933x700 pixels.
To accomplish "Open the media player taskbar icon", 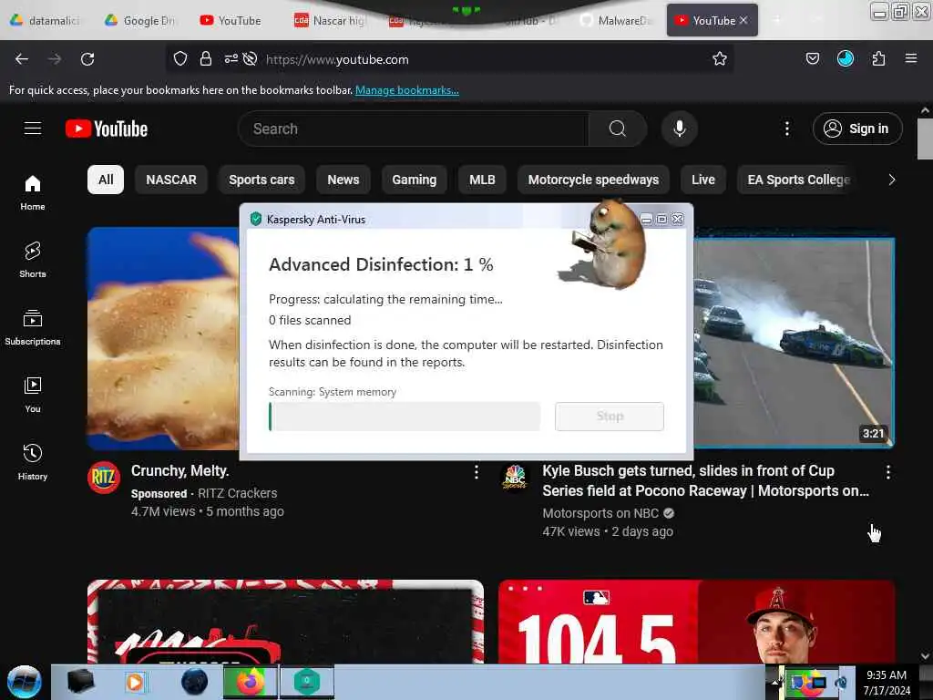I will coord(135,682).
